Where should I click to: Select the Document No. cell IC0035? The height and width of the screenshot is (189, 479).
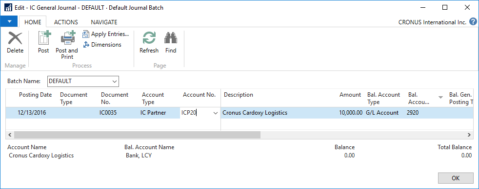click(x=108, y=113)
